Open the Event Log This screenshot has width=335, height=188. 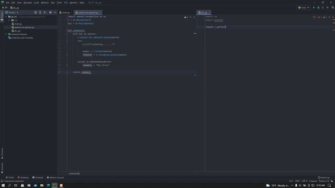coord(323,178)
